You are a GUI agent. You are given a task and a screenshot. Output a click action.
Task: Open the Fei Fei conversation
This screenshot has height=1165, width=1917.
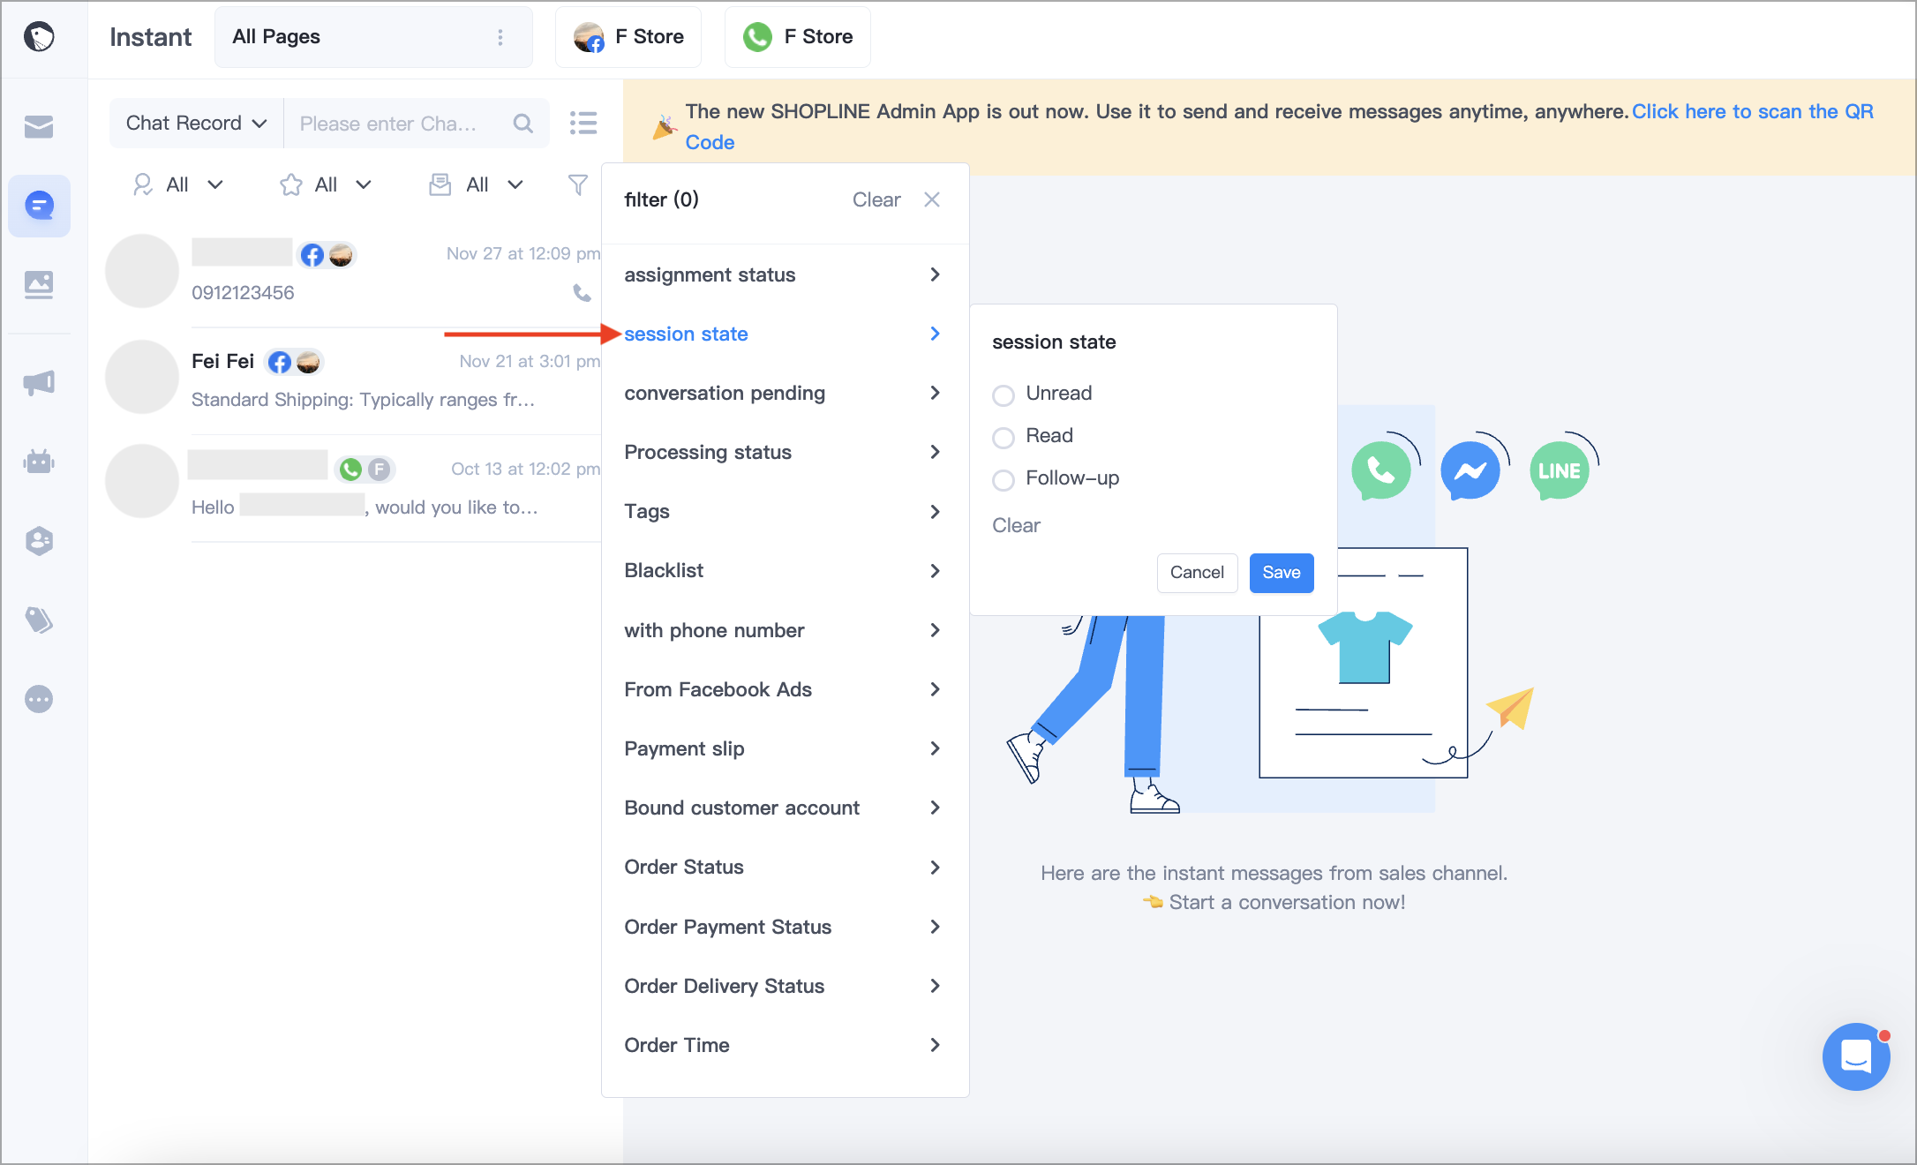pos(353,380)
